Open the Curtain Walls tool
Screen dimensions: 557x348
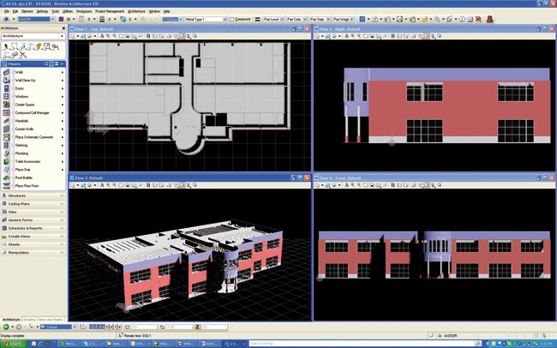[24, 129]
